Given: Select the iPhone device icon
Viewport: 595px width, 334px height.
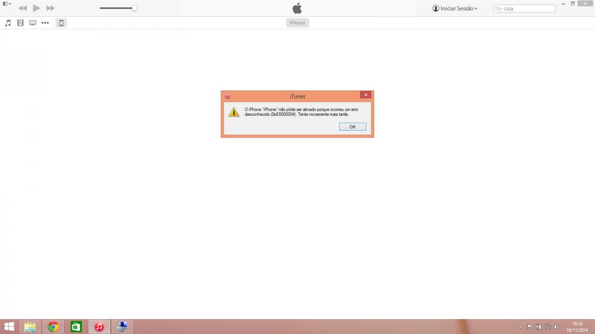Looking at the screenshot, I should click(61, 23).
